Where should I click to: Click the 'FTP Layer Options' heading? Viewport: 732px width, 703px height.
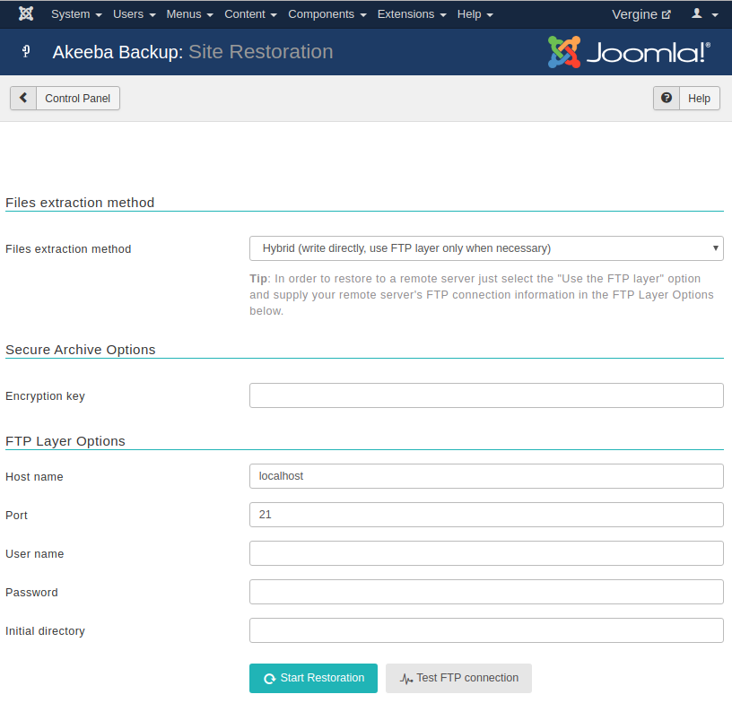pyautogui.click(x=65, y=441)
